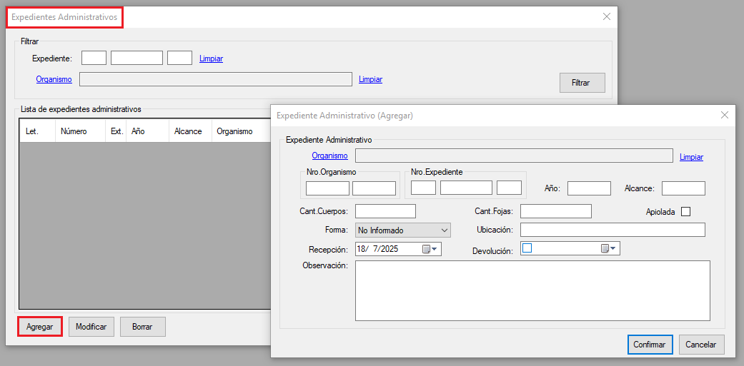This screenshot has height=366, width=744.
Task: Click the Organismo column header
Action: [x=234, y=131]
